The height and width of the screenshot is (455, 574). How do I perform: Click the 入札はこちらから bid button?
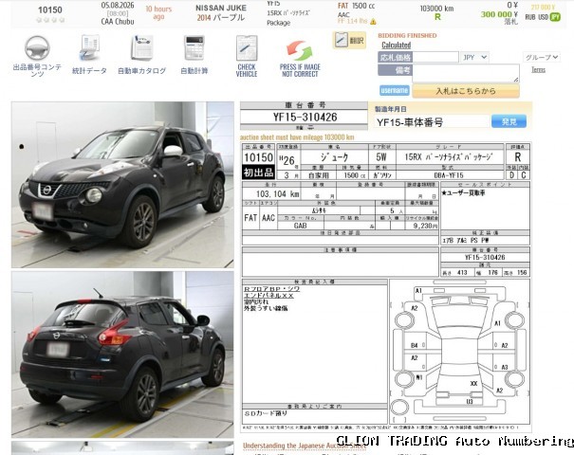(x=466, y=91)
